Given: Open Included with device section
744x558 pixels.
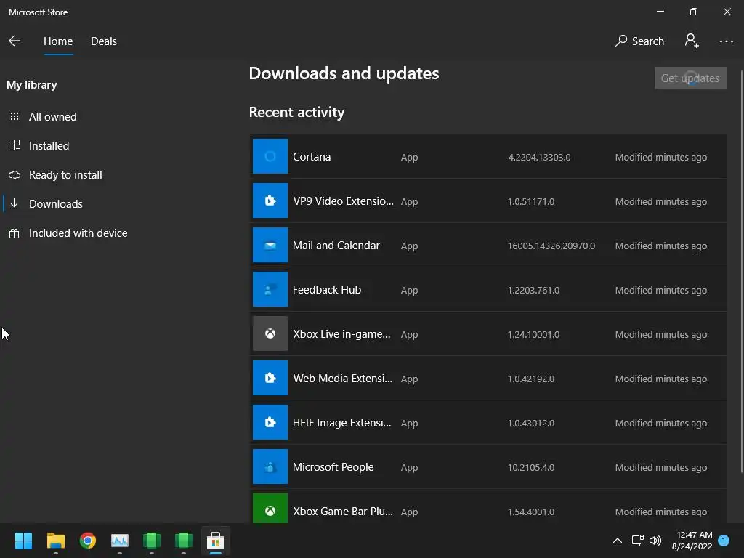Looking at the screenshot, I should pyautogui.click(x=78, y=233).
